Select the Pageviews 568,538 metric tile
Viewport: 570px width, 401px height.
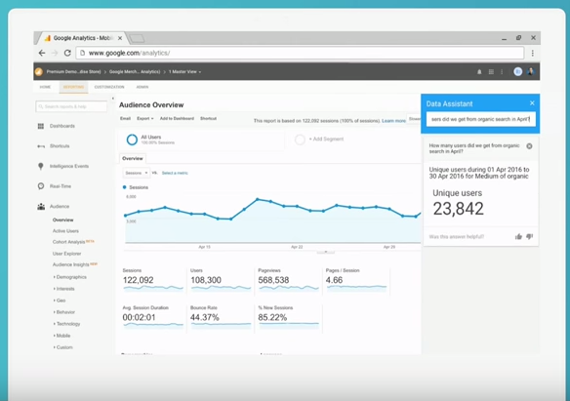[288, 280]
